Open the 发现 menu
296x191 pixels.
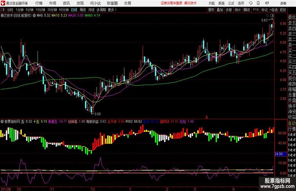pos(80,3)
